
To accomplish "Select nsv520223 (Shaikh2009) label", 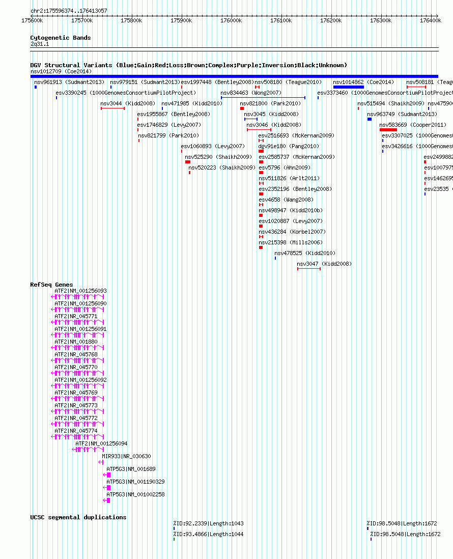I will [222, 167].
